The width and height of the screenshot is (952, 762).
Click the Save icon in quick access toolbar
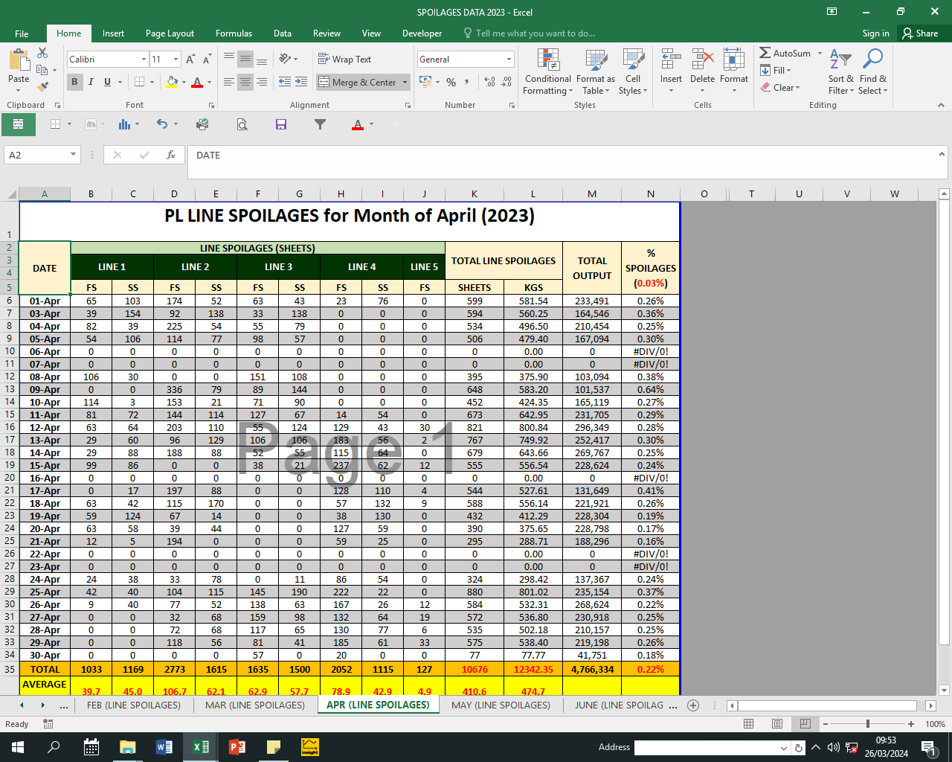tap(281, 124)
